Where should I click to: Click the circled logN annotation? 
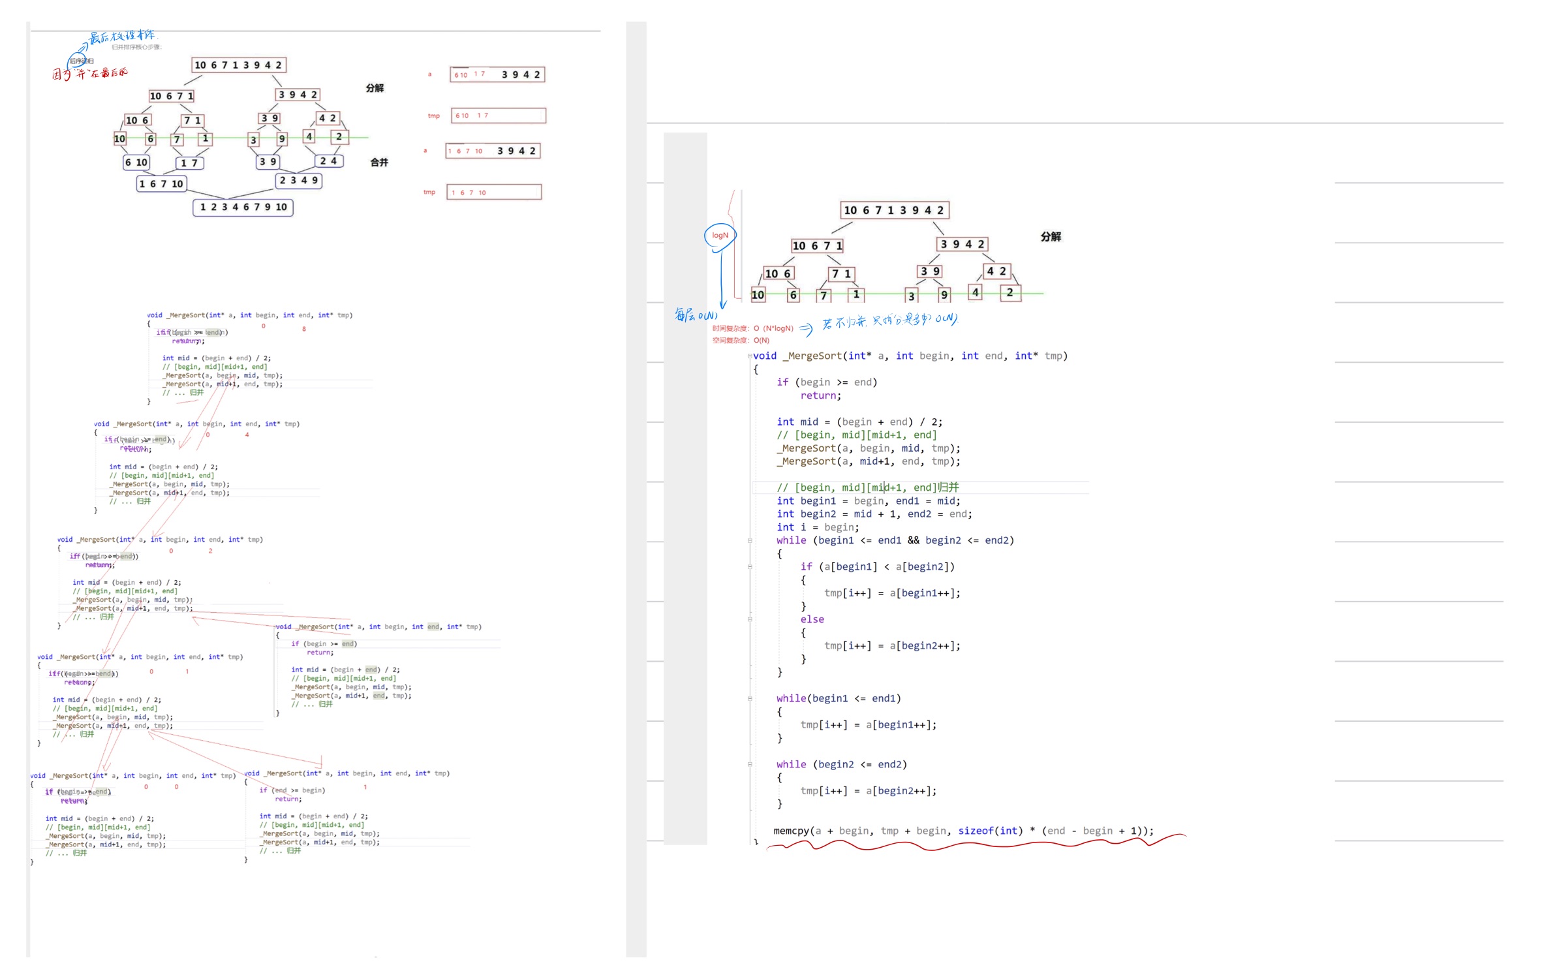click(x=720, y=236)
